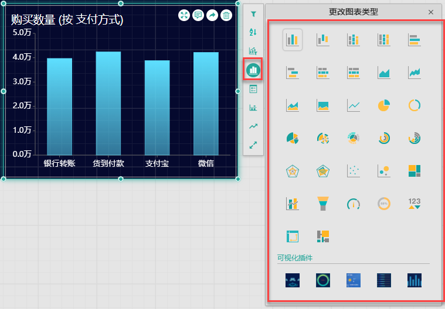Select the 100% stacked area chart
Viewport: 445px width, 309px height.
(323, 105)
